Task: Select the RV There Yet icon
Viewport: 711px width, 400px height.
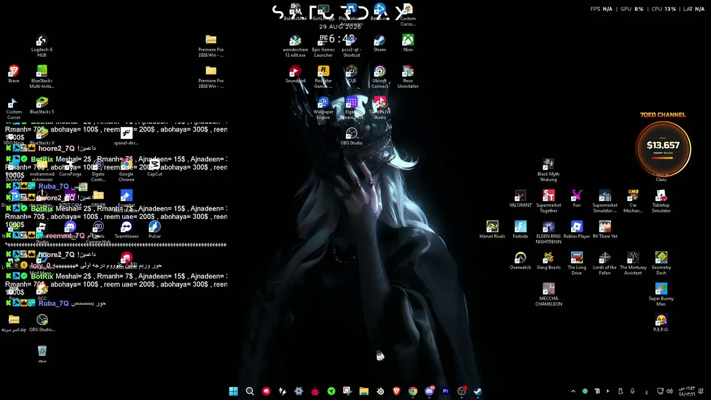Action: (x=605, y=230)
